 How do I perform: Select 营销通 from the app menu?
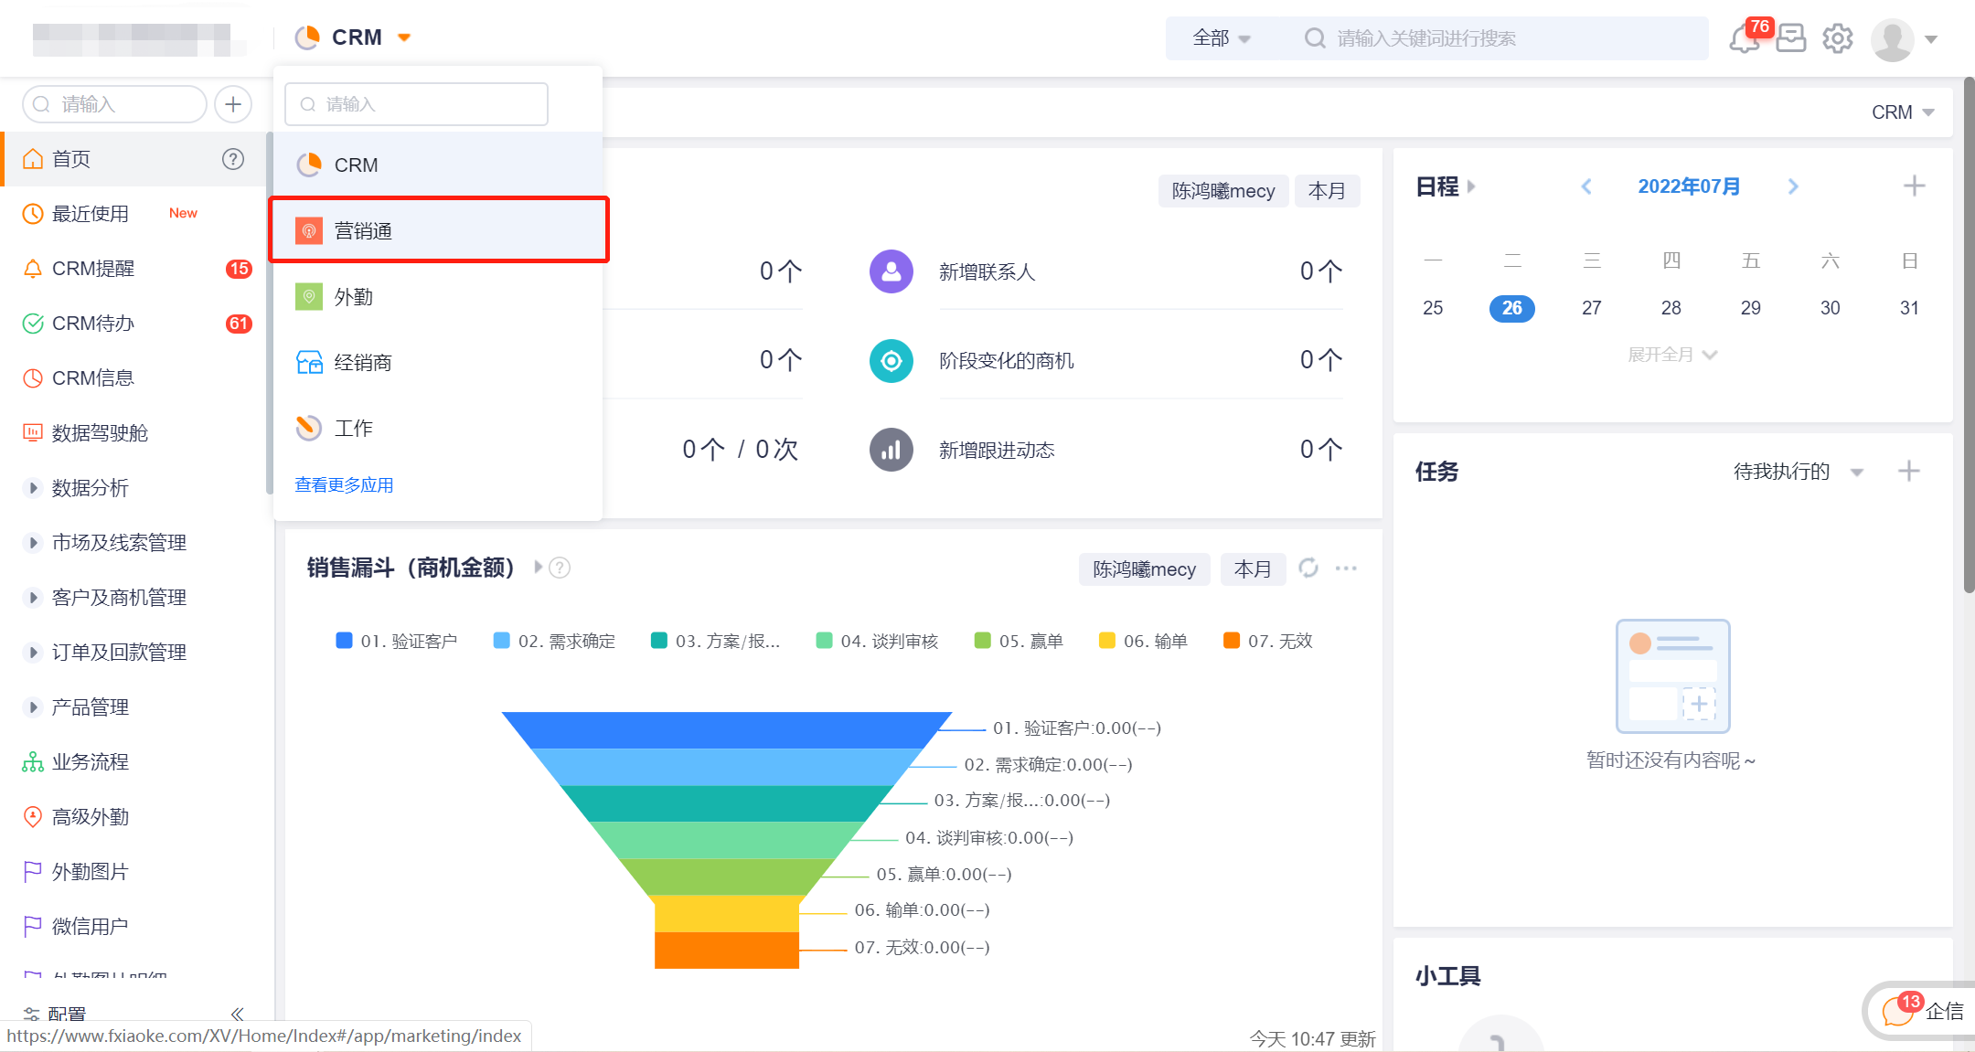[x=440, y=230]
